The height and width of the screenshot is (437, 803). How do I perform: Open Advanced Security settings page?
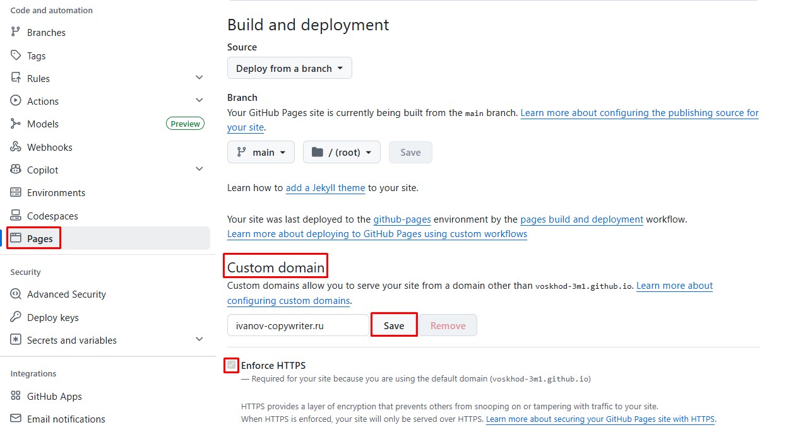coord(66,294)
